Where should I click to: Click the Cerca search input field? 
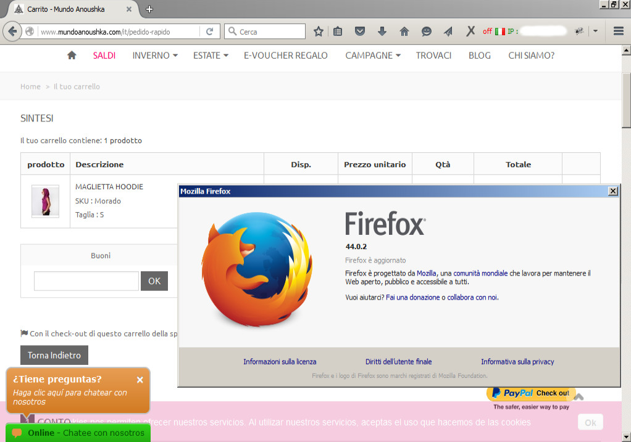click(x=265, y=31)
